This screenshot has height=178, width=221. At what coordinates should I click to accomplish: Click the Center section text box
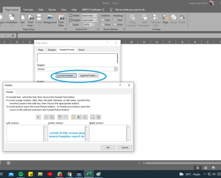[67, 133]
